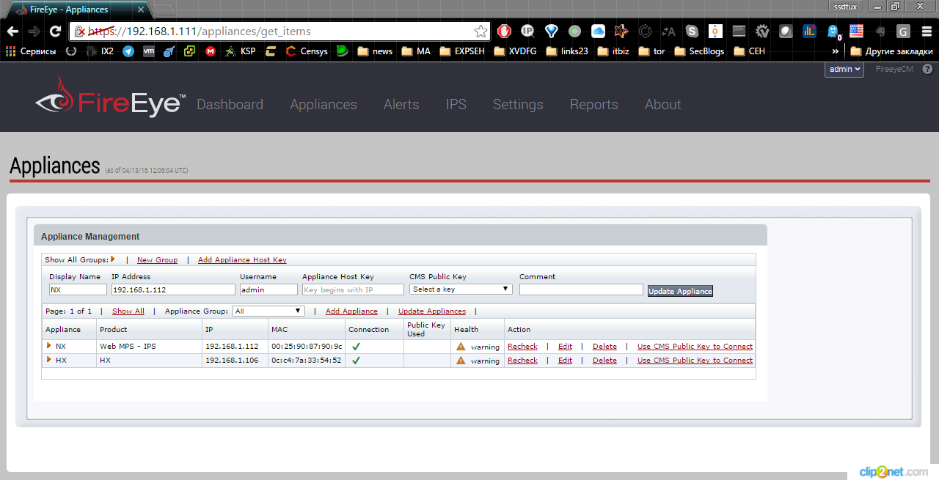939x480 pixels.
Task: Click Recheck for the HX appliance
Action: pos(522,360)
